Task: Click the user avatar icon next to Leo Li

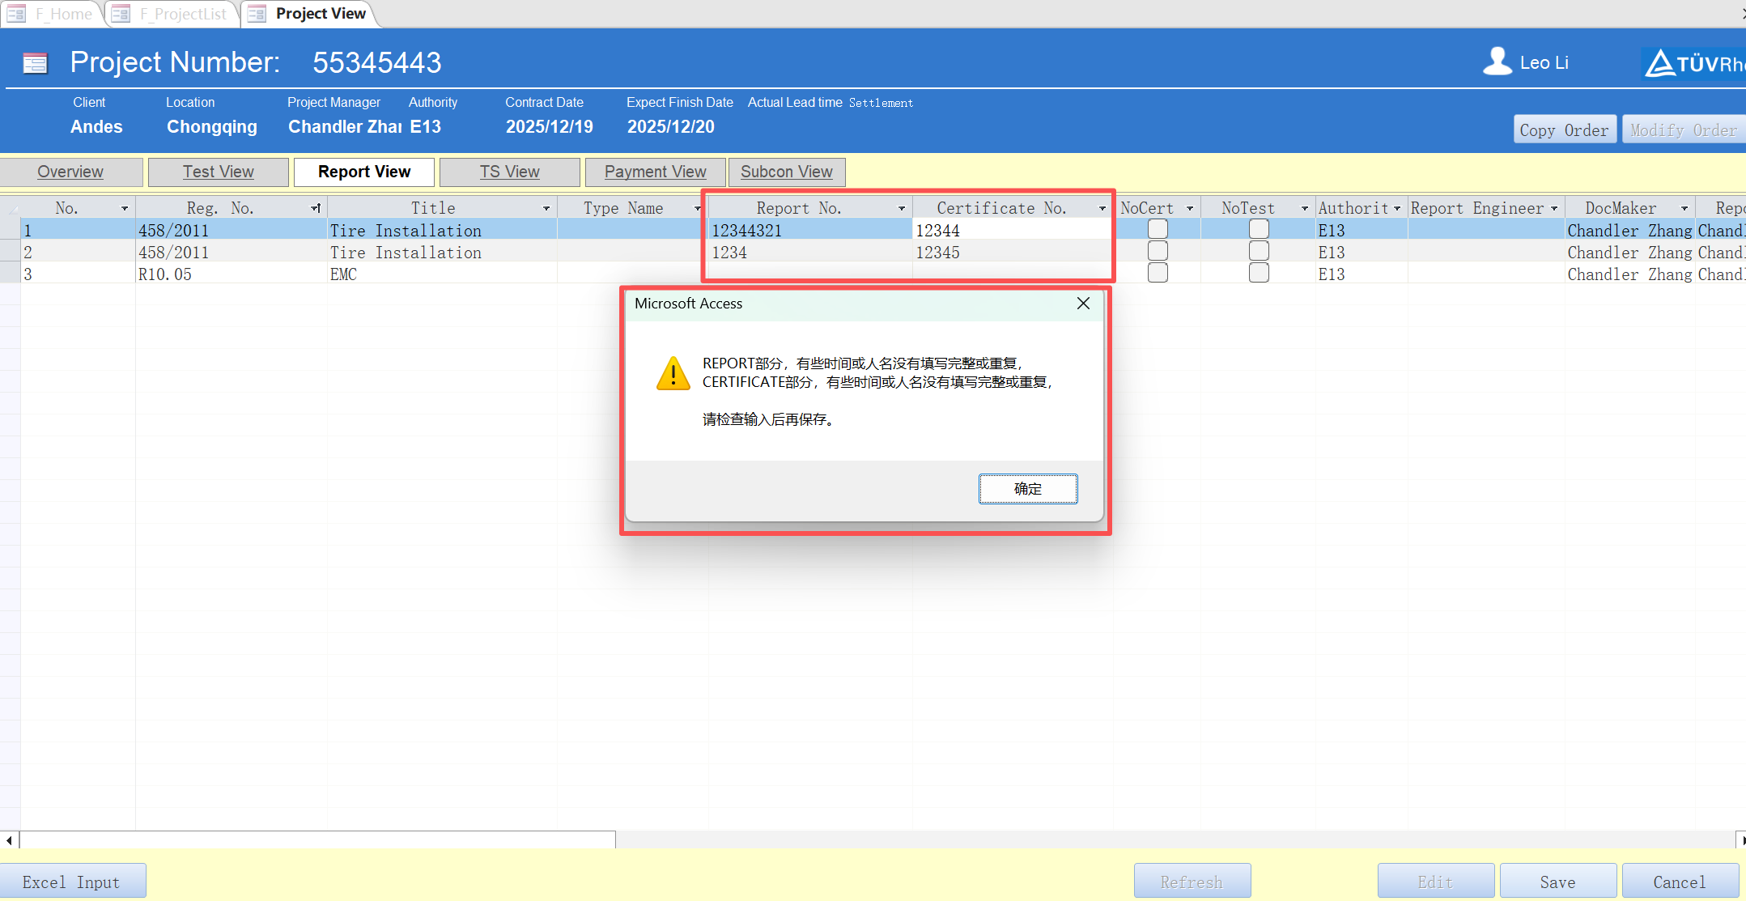Action: (1497, 61)
